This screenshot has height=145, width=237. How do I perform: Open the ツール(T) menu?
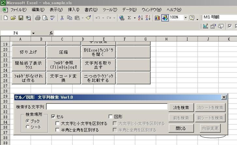[110, 10]
